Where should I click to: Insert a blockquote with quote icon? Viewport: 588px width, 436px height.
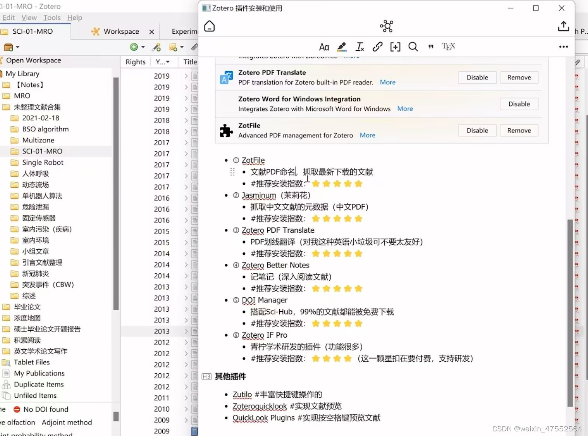[431, 47]
